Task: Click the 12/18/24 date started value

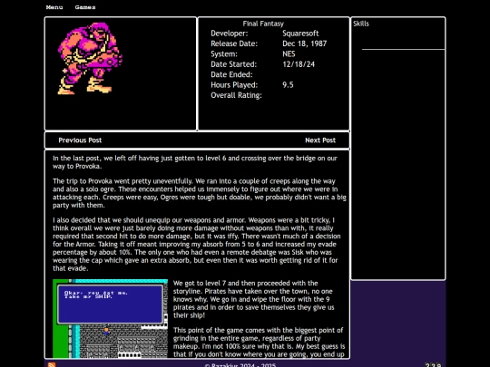Action: [x=299, y=64]
